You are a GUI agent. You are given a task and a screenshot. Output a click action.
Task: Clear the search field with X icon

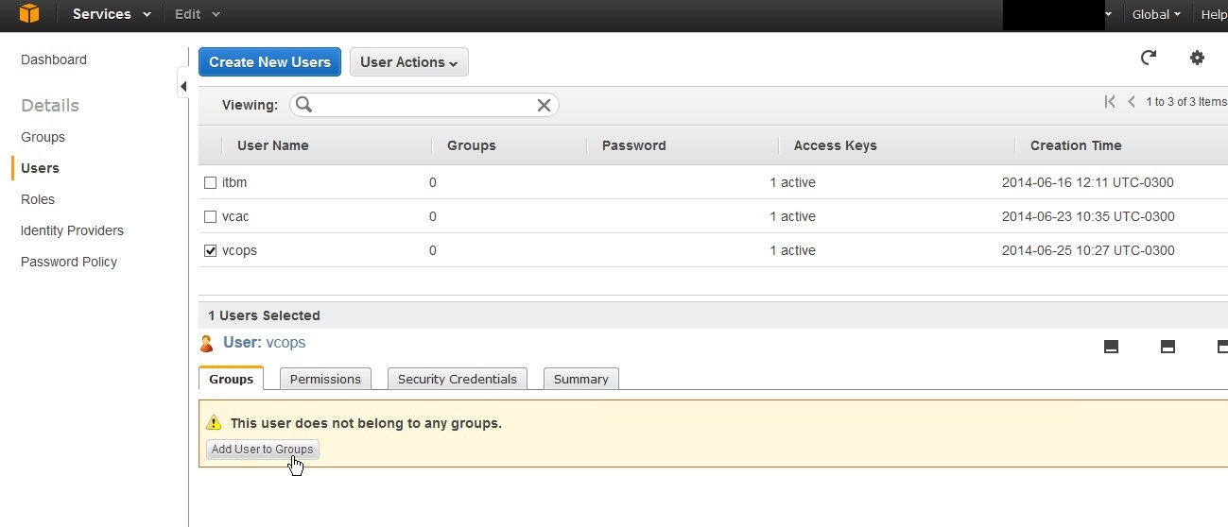544,105
